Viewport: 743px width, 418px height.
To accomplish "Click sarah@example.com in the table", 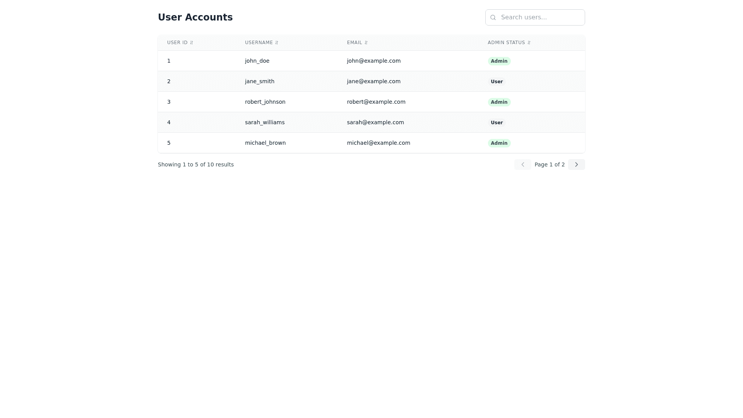I will click(x=375, y=122).
